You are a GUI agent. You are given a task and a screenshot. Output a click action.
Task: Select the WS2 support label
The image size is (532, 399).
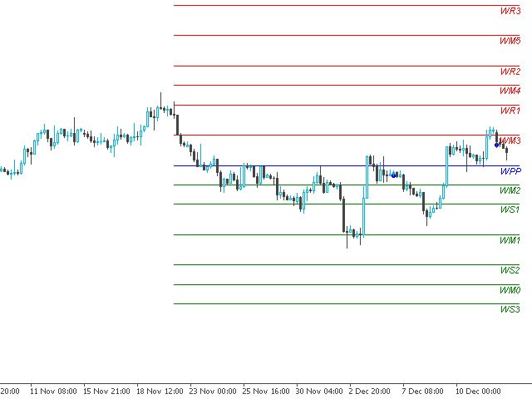pos(510,270)
